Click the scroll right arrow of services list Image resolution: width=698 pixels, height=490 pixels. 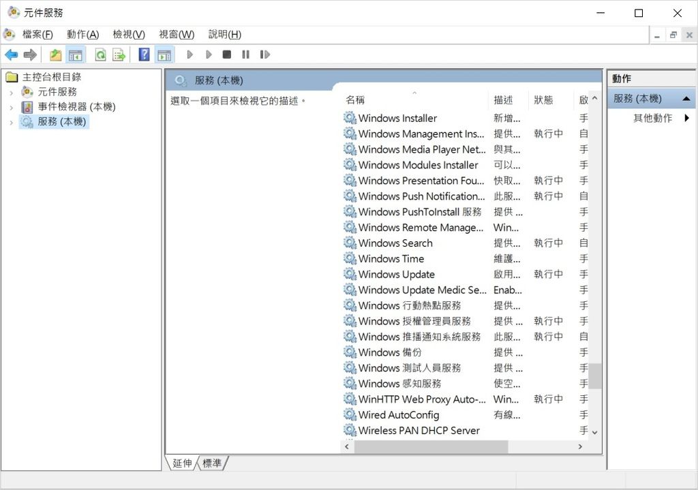(x=580, y=447)
